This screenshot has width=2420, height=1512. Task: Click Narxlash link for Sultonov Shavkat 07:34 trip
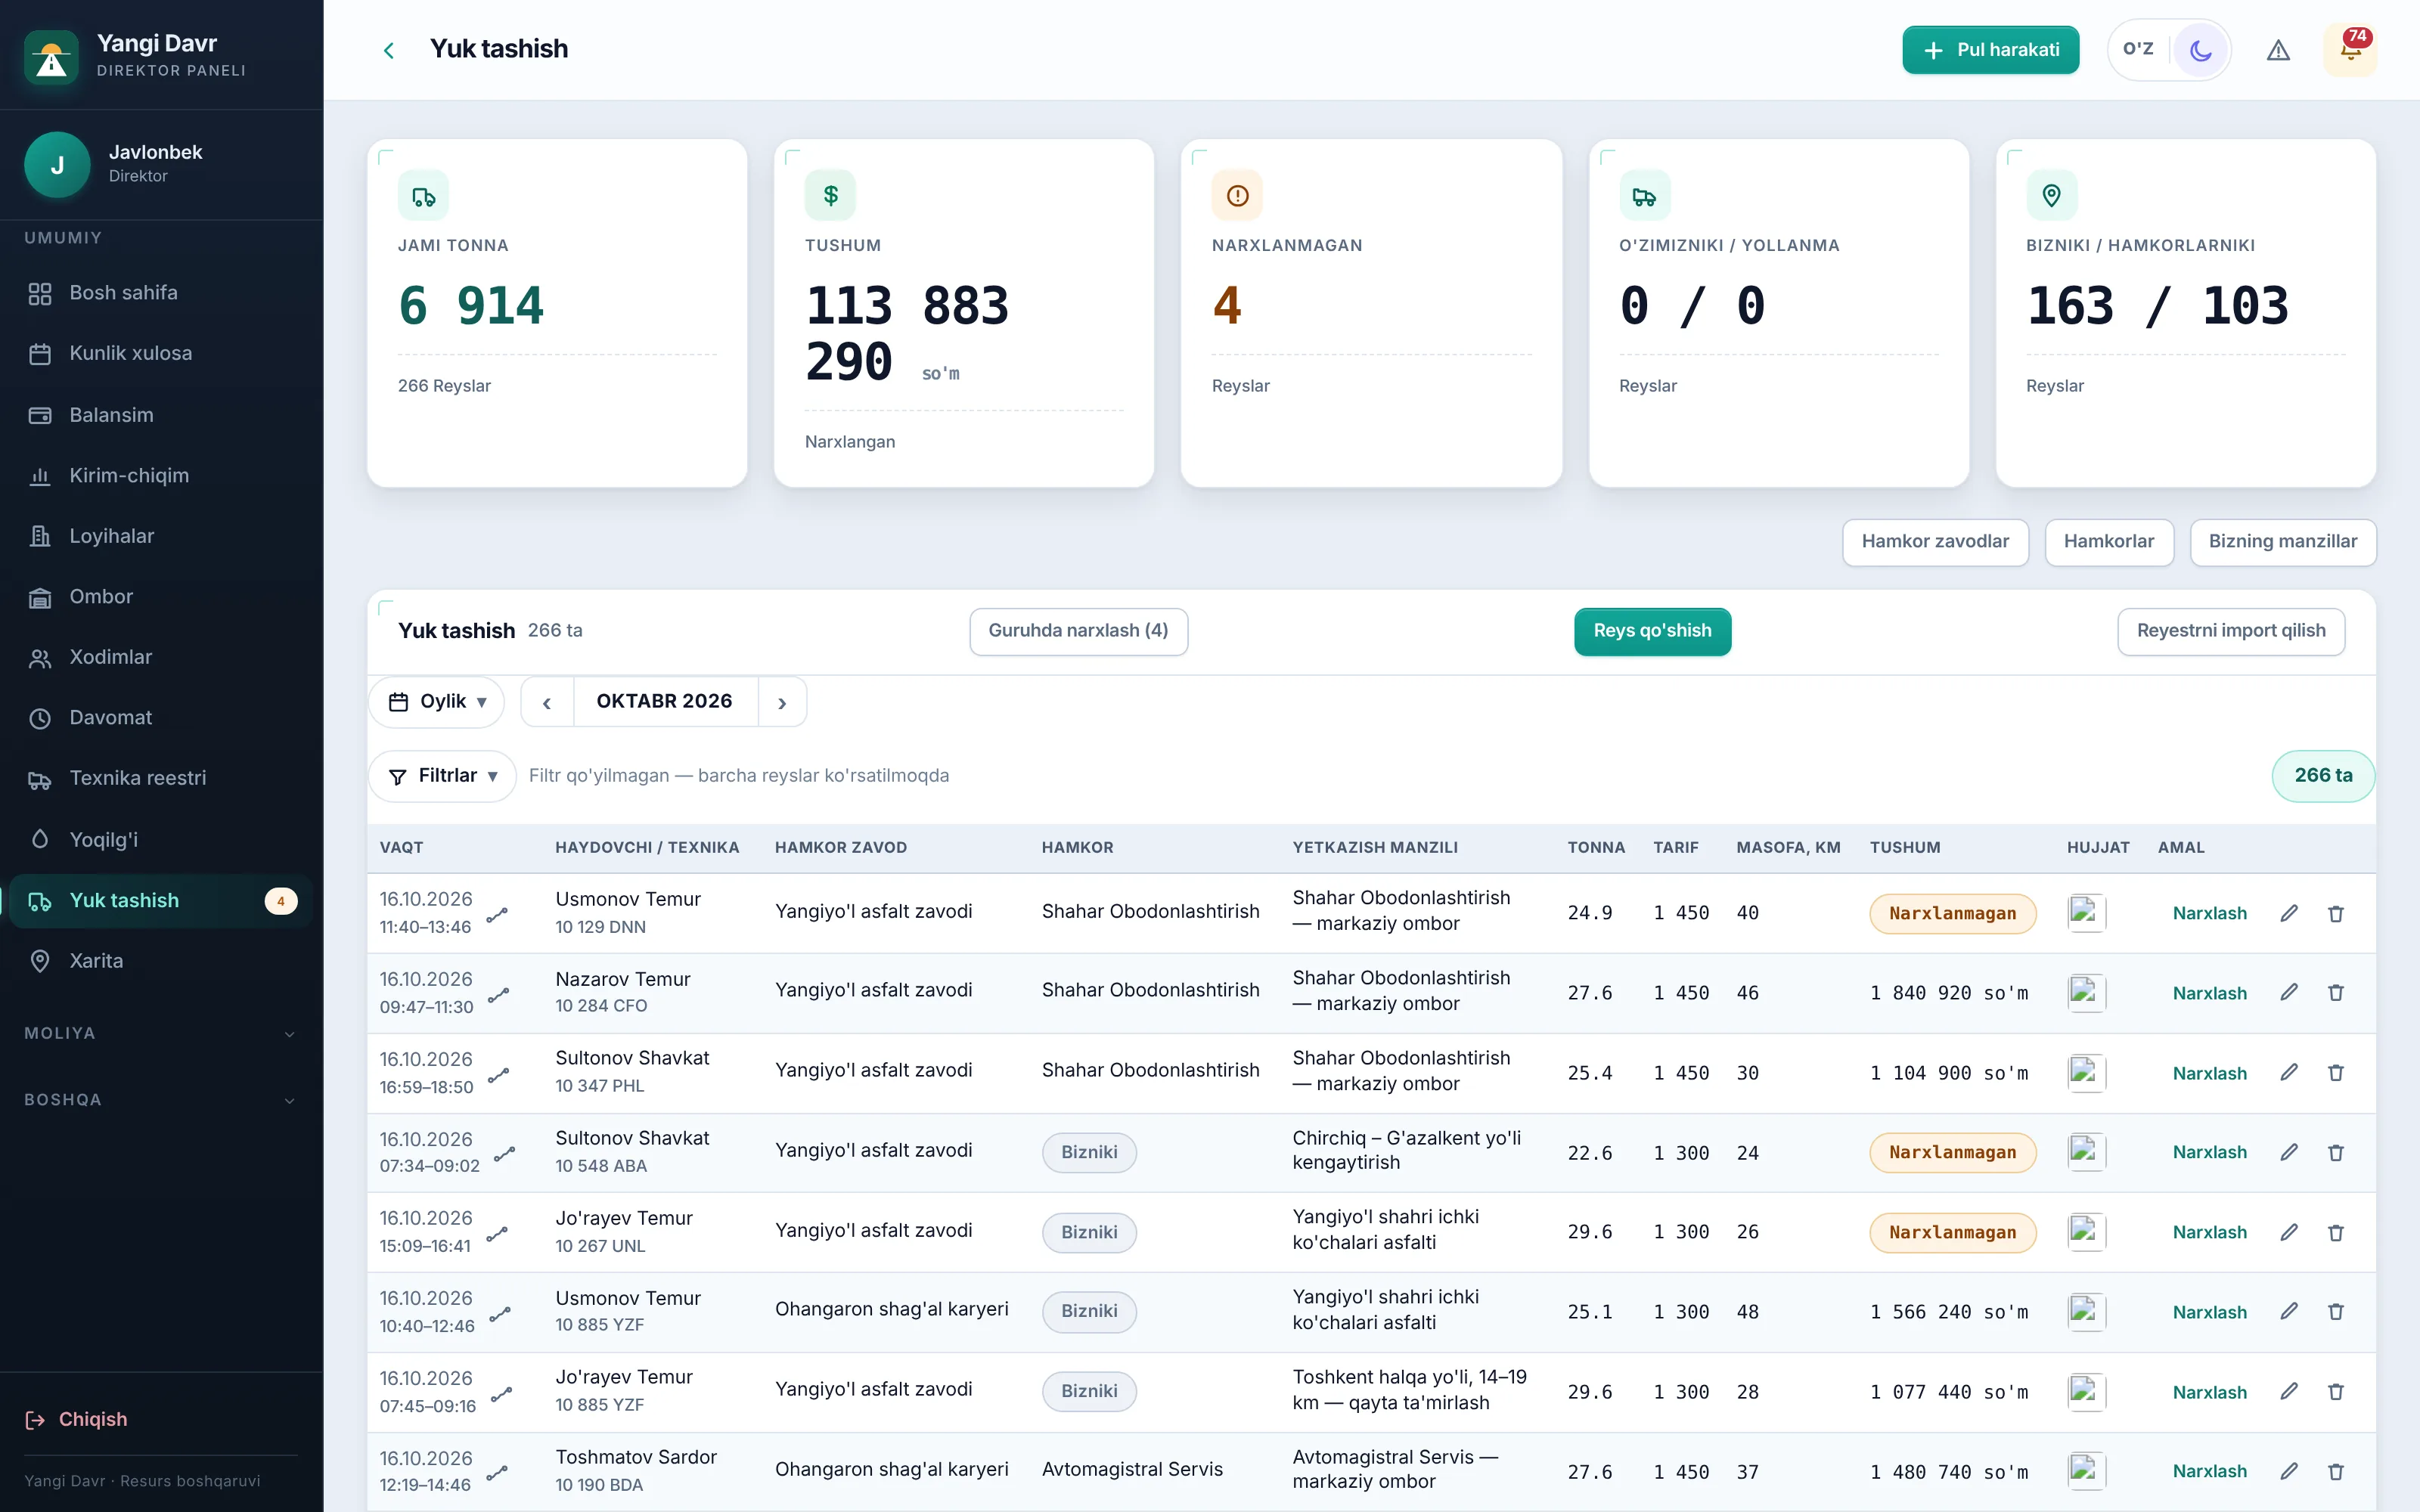[2209, 1152]
